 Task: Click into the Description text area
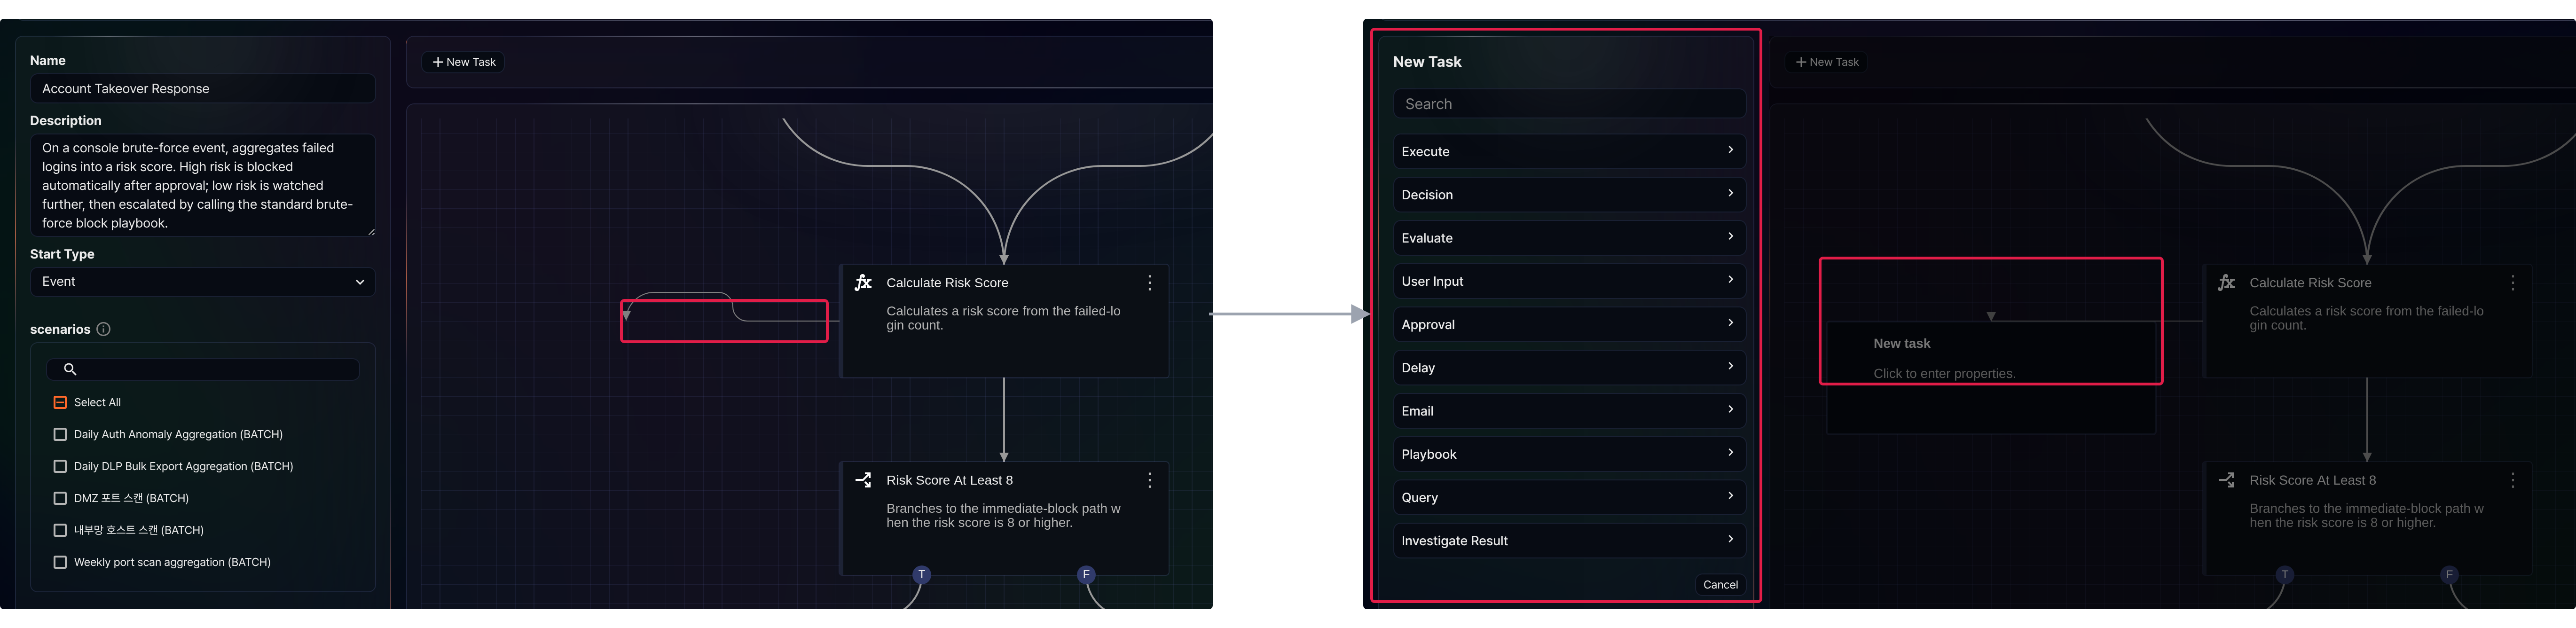pyautogui.click(x=203, y=185)
